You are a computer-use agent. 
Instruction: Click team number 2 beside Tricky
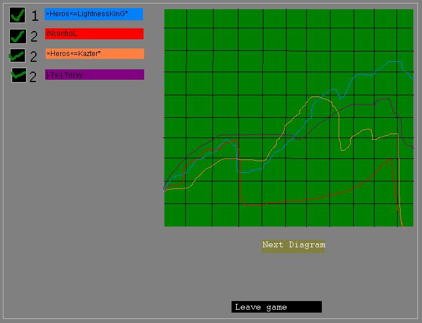33,76
